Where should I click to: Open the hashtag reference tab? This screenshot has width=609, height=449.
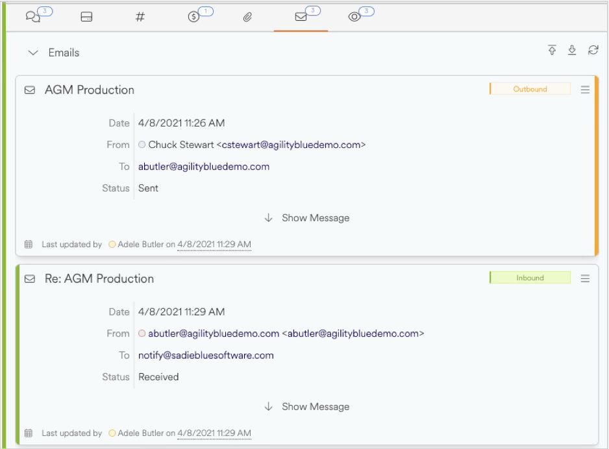tap(140, 17)
